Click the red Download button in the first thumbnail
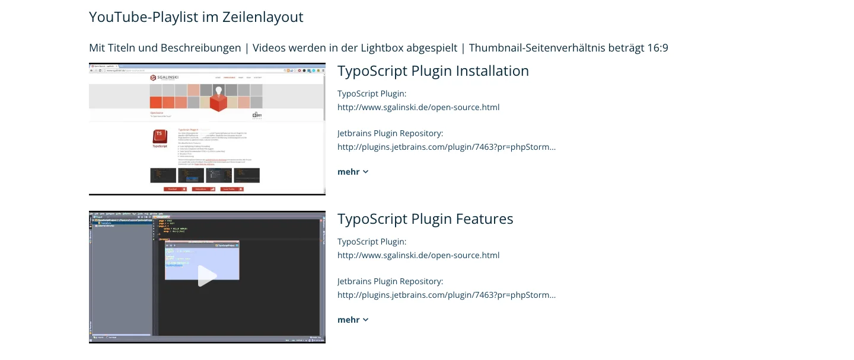Viewport: 854px width, 360px height. 175,189
